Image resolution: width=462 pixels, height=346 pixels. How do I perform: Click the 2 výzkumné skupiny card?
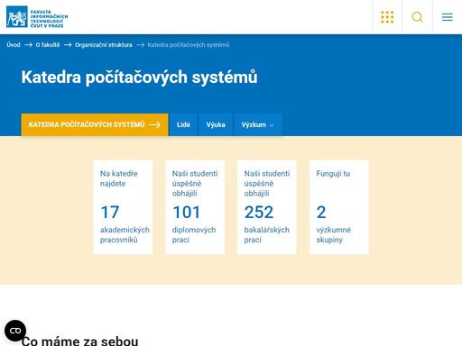339,207
